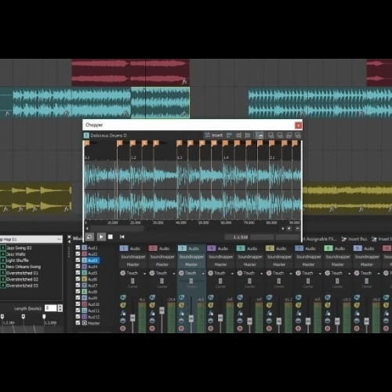Click channel 1 Soundmapper input button
The width and height of the screenshot is (392, 392).
tap(133, 256)
